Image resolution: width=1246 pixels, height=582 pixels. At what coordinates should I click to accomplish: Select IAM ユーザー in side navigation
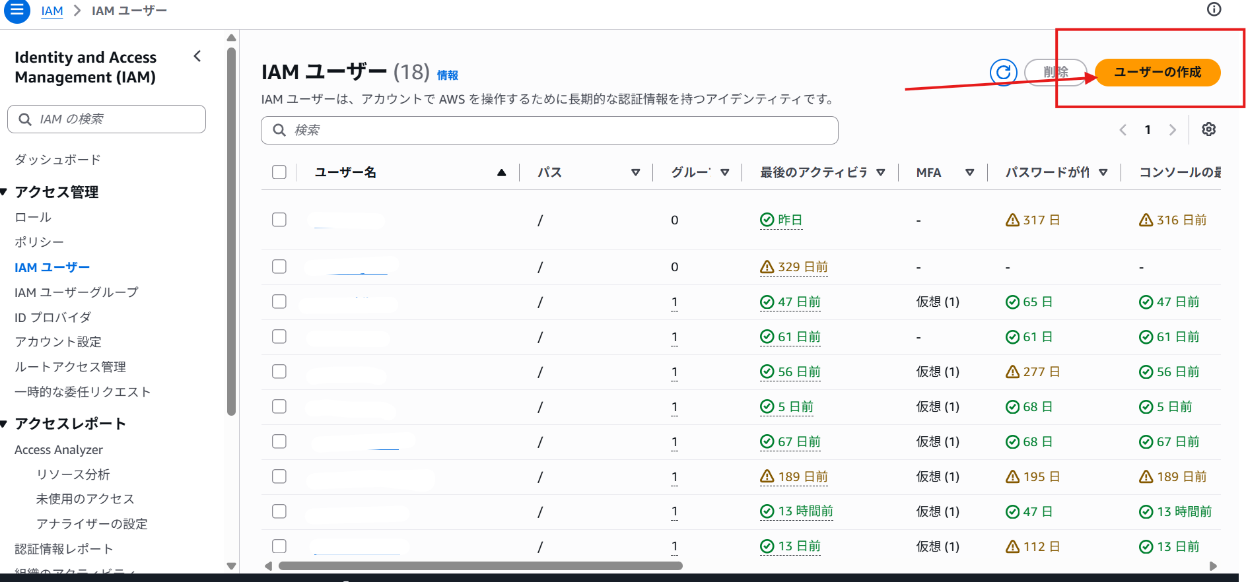pos(52,267)
